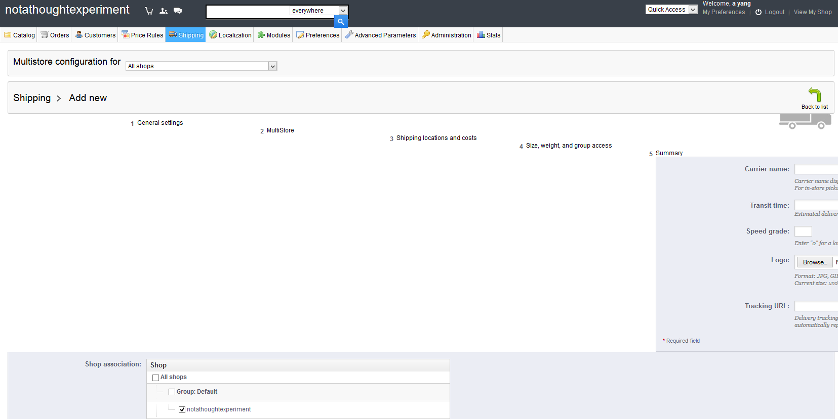Click the Shipping breadcrumb link
838x419 pixels.
pyautogui.click(x=32, y=98)
